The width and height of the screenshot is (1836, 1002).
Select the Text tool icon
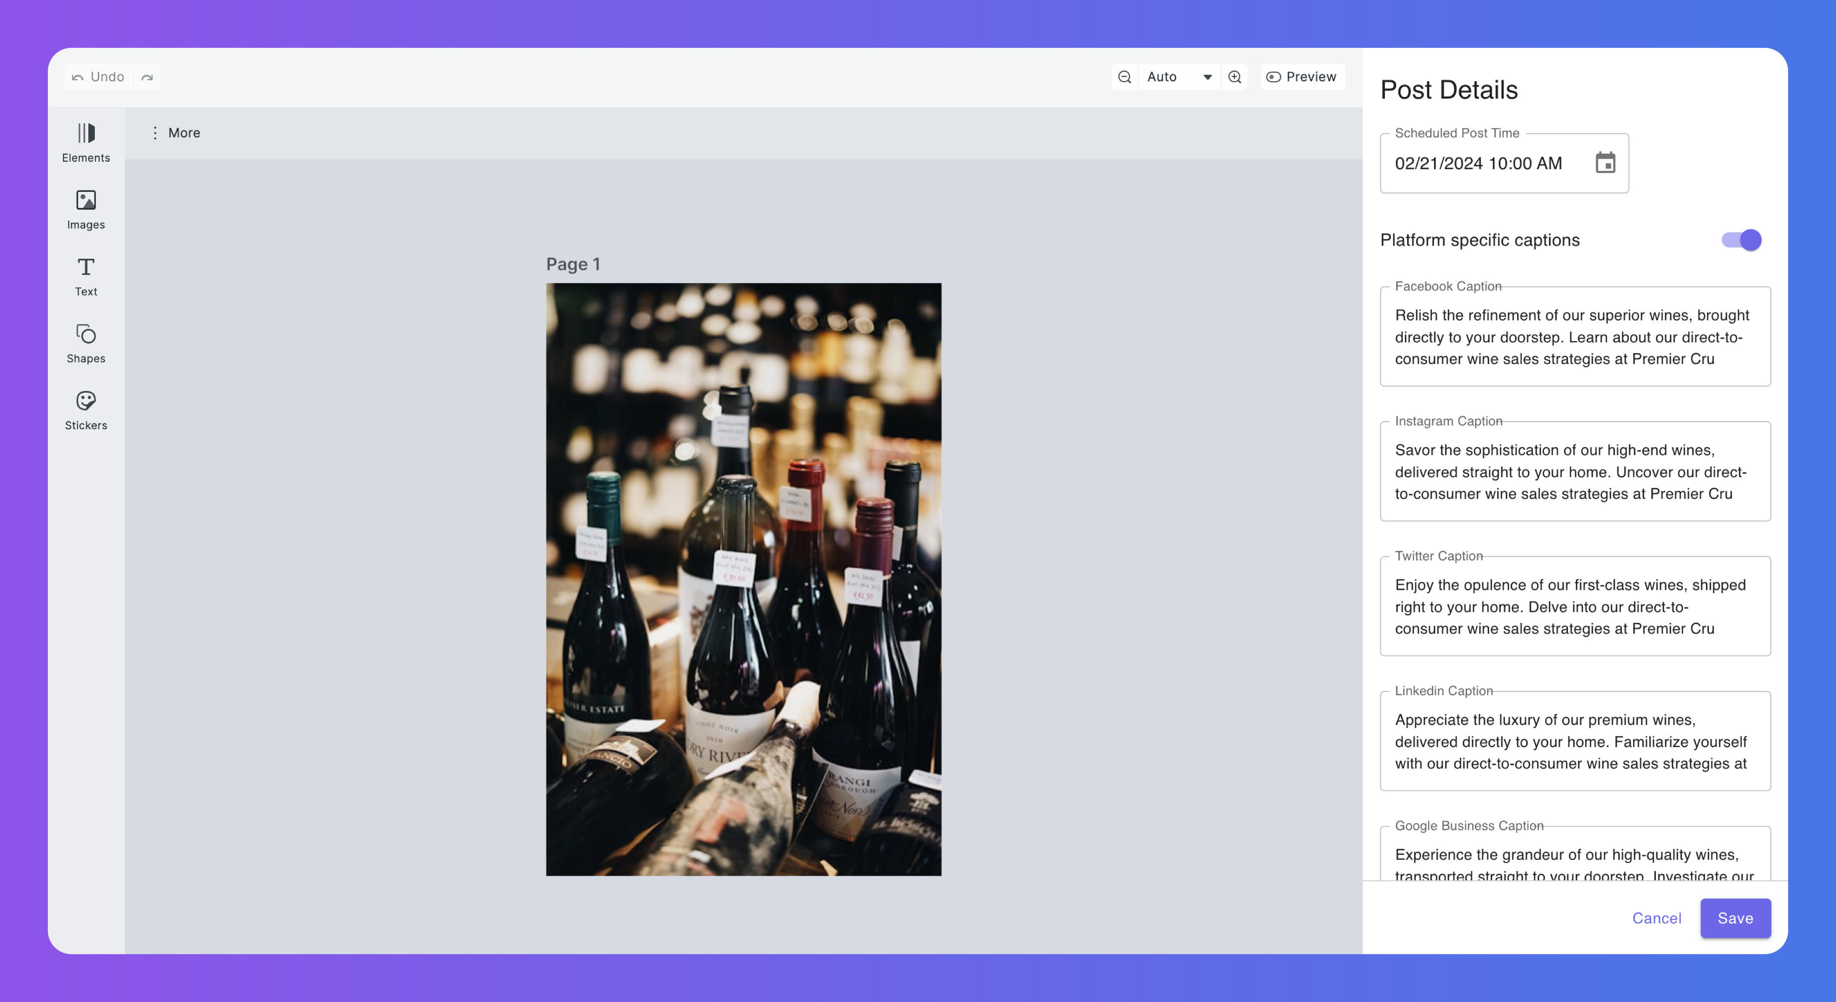coord(86,267)
